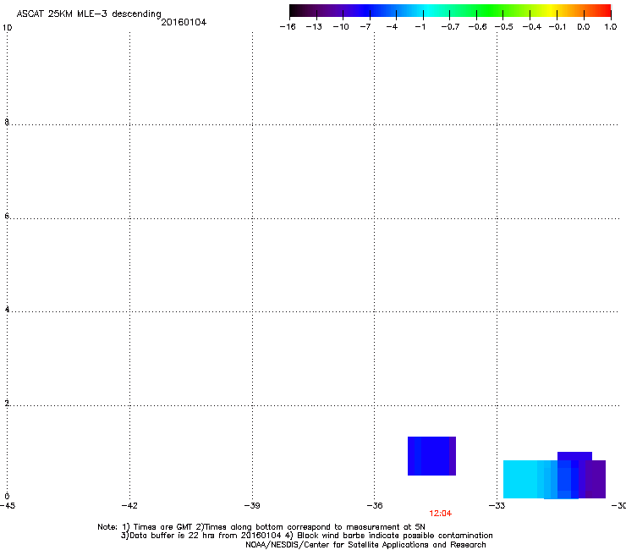Click the -1 colorbar tick label
626x550 pixels.
(x=420, y=27)
